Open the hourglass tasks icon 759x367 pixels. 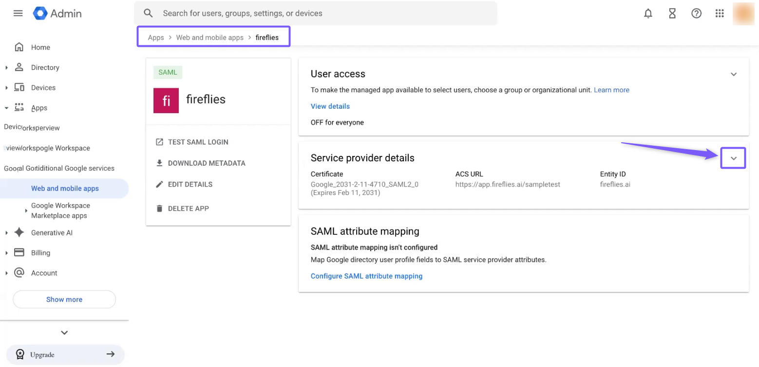[672, 14]
